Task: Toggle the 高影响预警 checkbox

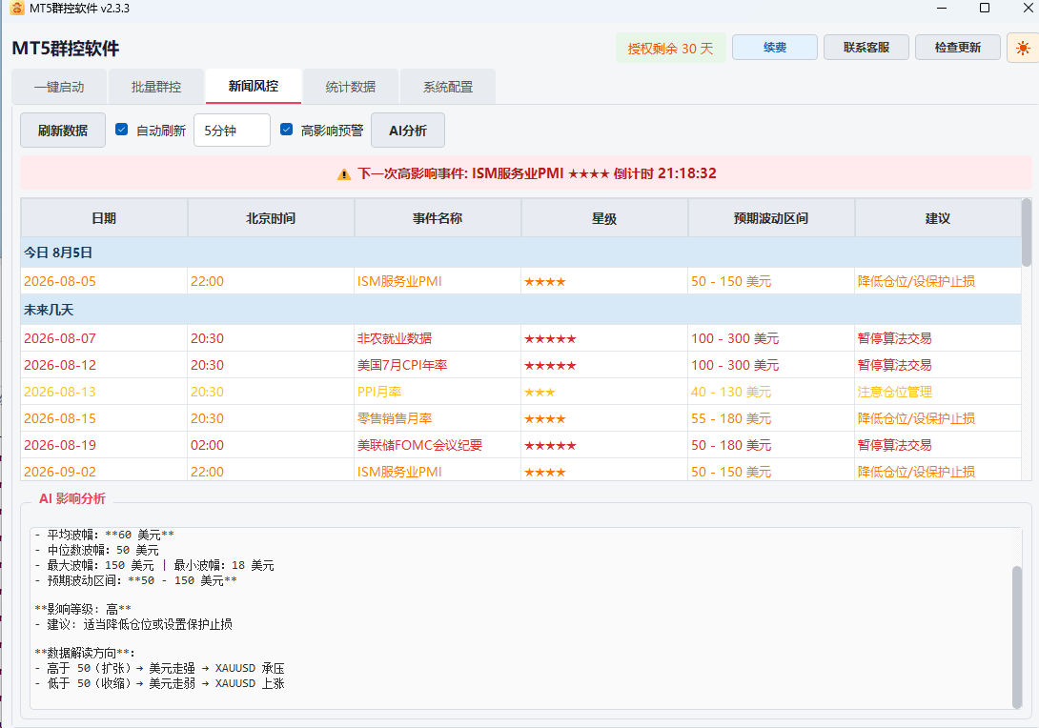Action: click(x=286, y=130)
